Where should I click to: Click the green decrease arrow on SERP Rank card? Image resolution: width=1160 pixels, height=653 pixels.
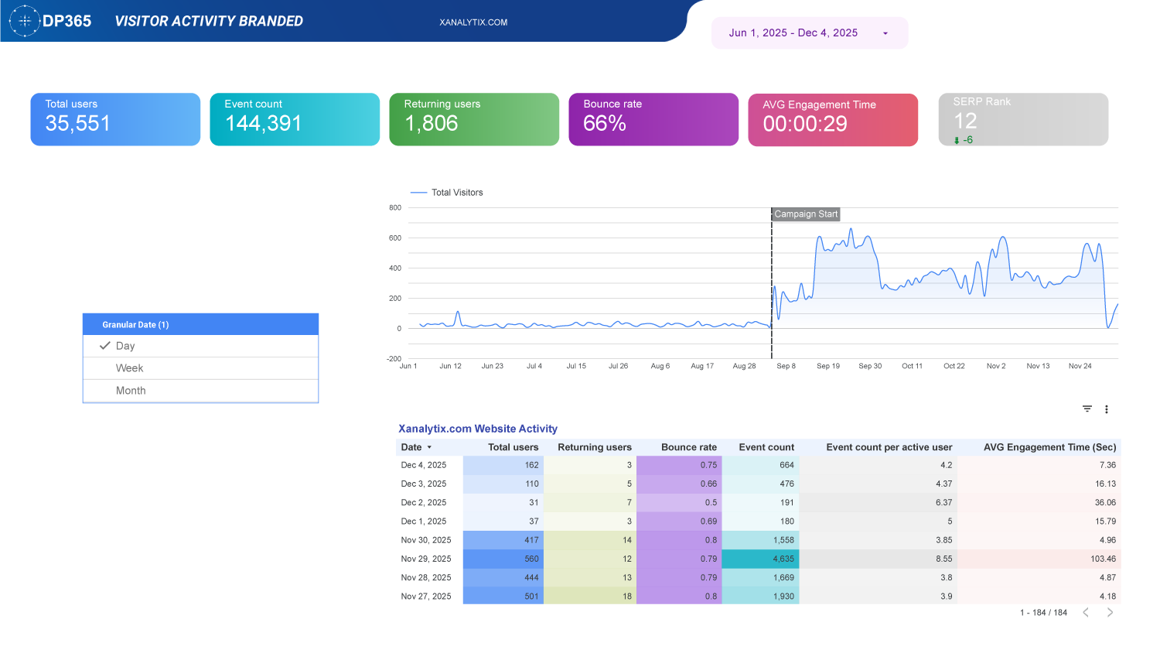tap(957, 139)
